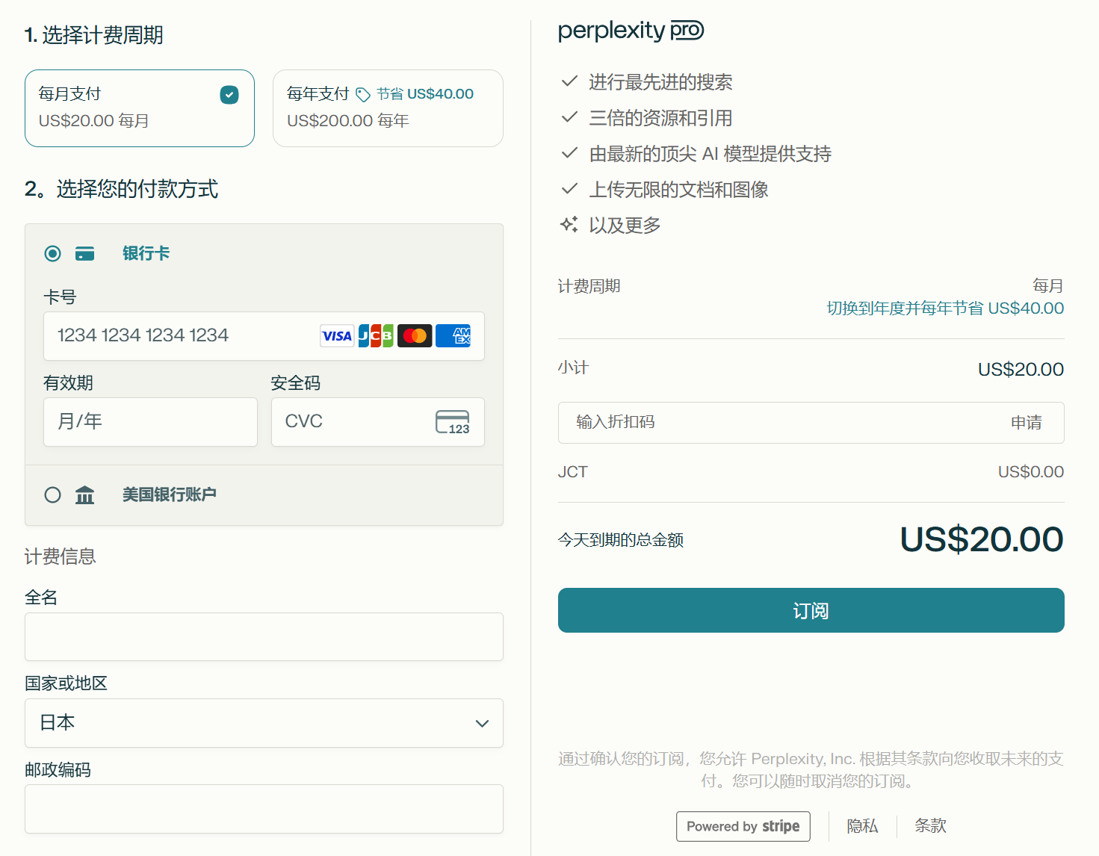Select the 每月支付 monthly billing card
The image size is (1099, 856).
coord(140,108)
